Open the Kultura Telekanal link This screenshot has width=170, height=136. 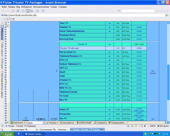pos(69,64)
